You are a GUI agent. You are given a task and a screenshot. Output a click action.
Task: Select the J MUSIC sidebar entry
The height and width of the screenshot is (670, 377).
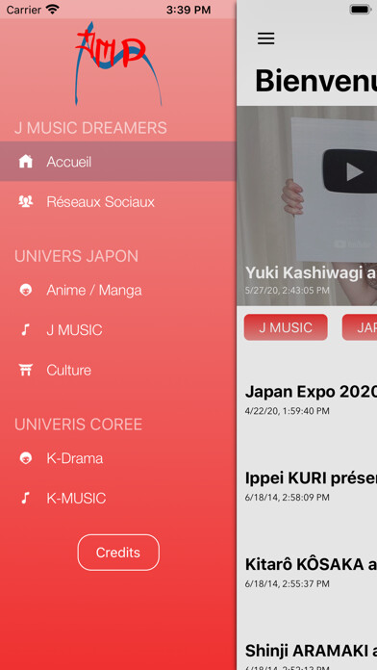coord(118,330)
